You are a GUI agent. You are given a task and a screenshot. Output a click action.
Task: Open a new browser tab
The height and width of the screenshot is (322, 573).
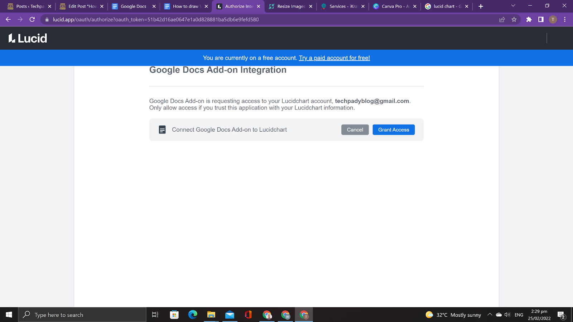481,6
